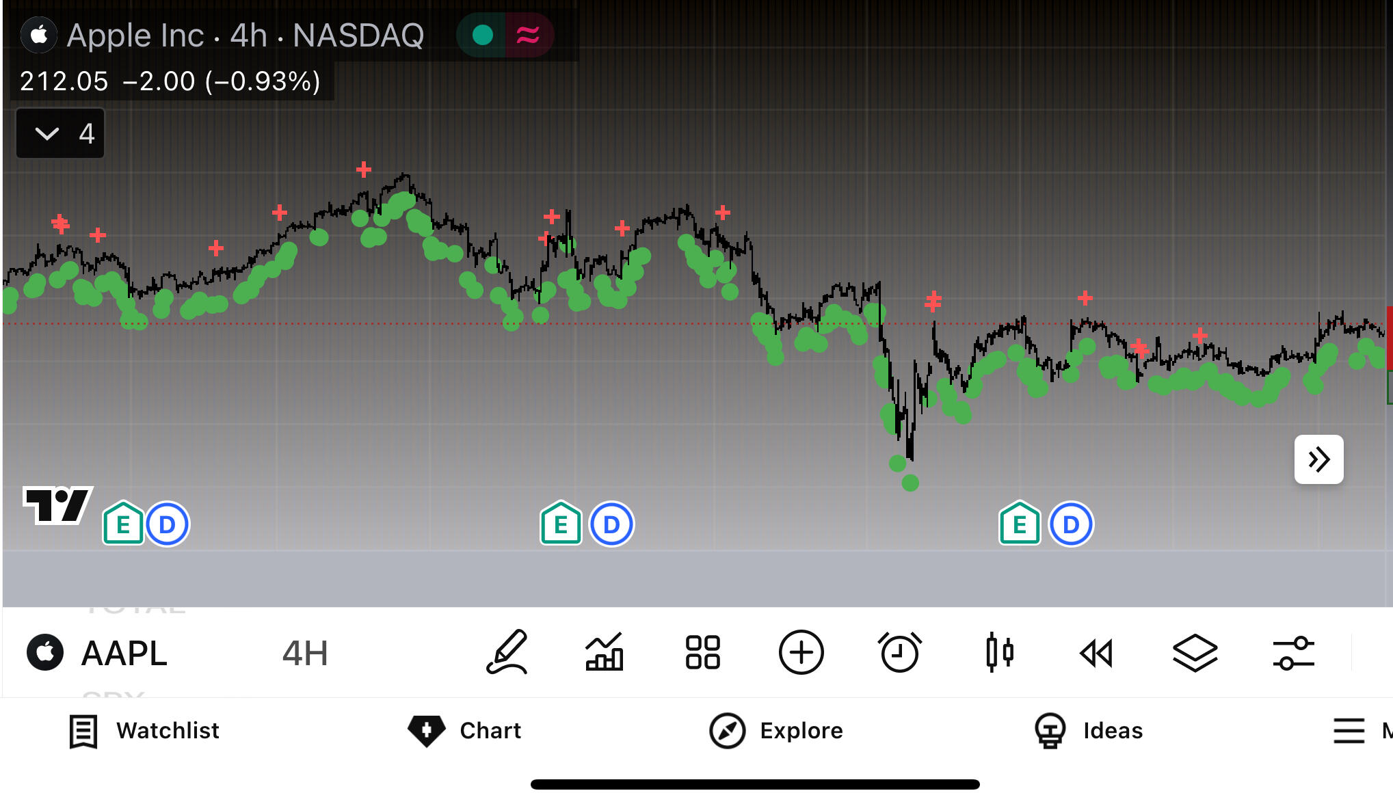Click the middle earnings E marker

coord(561,524)
